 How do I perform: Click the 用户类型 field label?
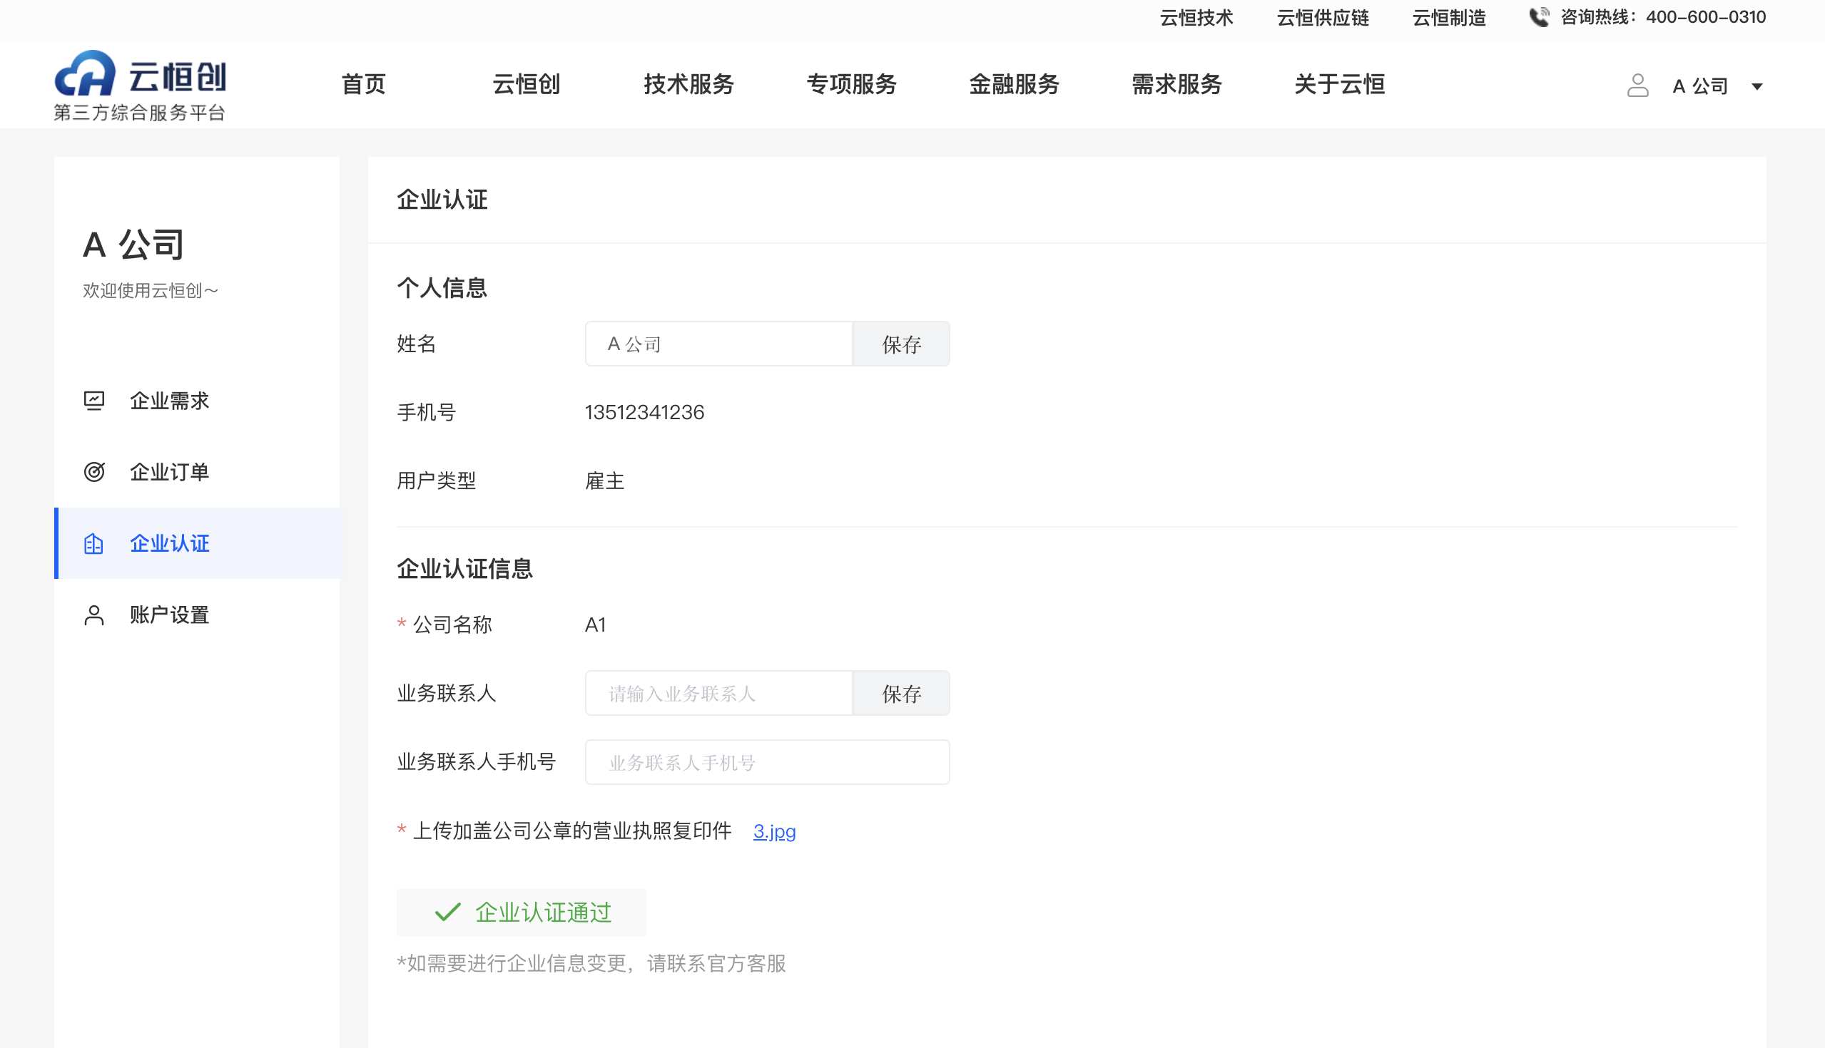(437, 481)
